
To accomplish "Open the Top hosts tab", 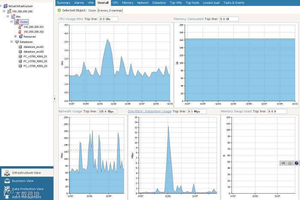I will coord(192,3).
